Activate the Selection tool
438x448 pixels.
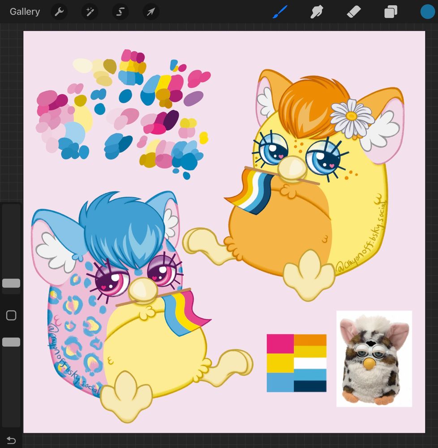pyautogui.click(x=120, y=12)
